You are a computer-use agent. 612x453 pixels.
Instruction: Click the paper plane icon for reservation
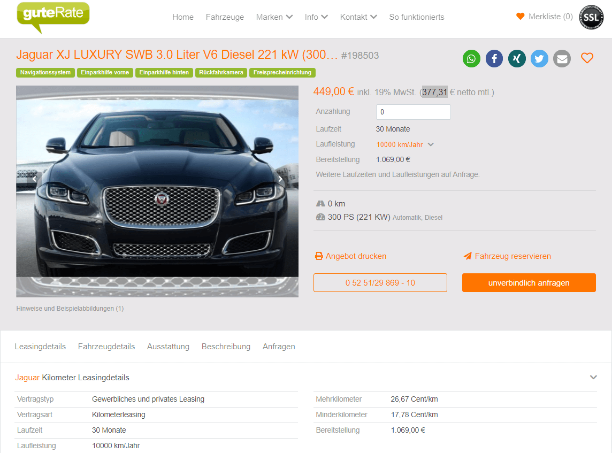tap(467, 256)
